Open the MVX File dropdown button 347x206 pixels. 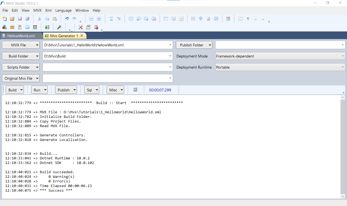pyautogui.click(x=21, y=45)
